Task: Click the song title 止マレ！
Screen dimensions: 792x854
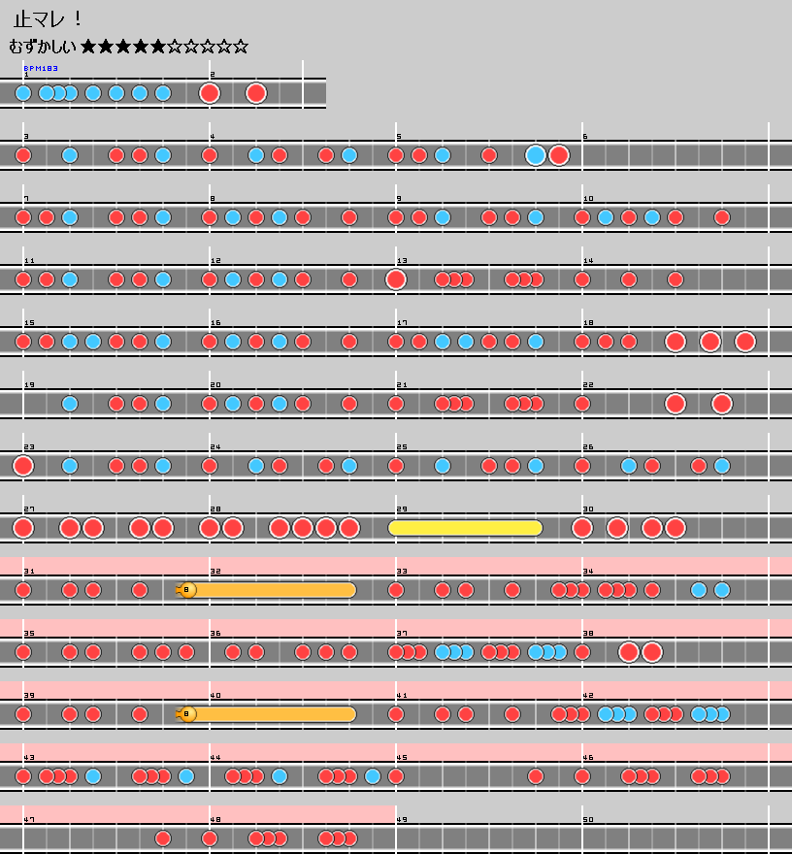Action: click(x=48, y=19)
